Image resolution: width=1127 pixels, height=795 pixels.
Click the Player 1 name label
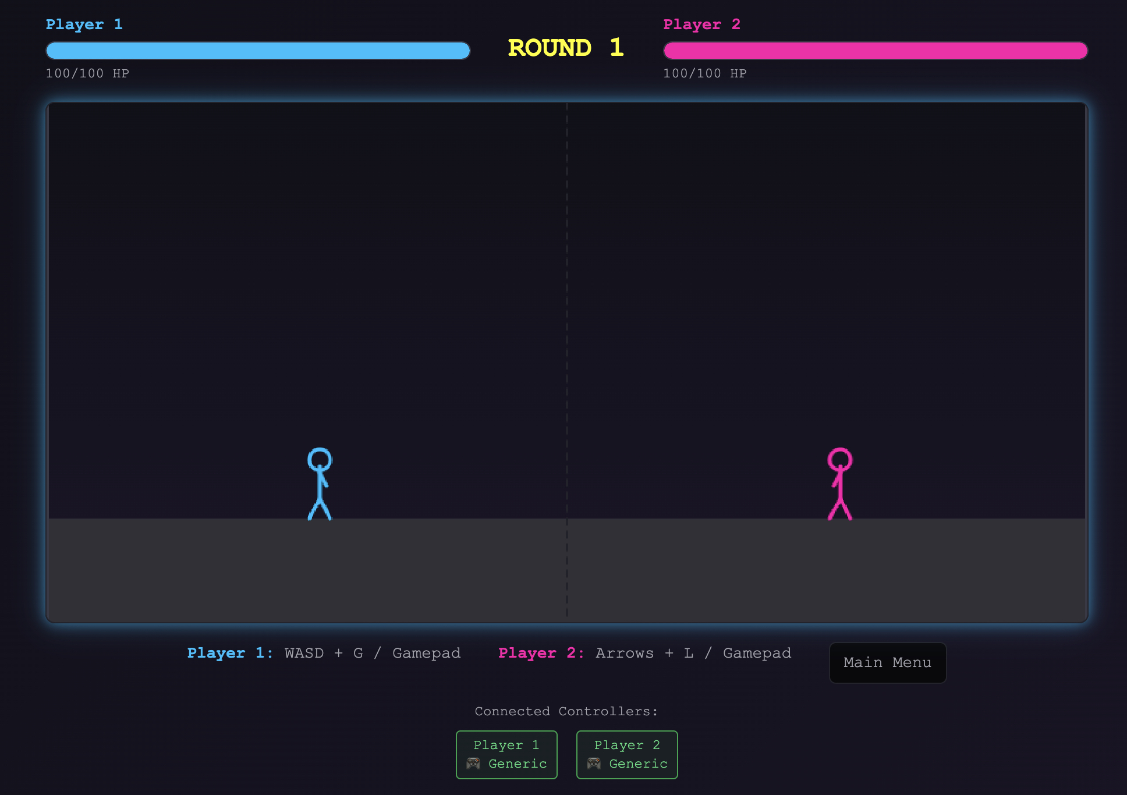84,24
